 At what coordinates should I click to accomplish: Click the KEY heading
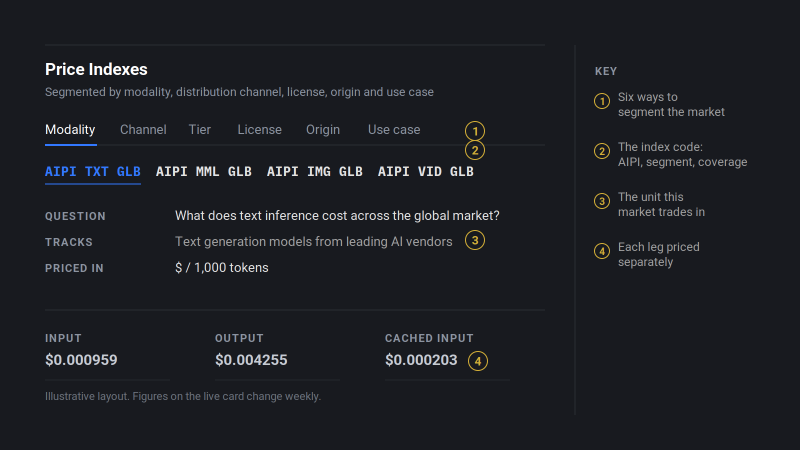[606, 71]
